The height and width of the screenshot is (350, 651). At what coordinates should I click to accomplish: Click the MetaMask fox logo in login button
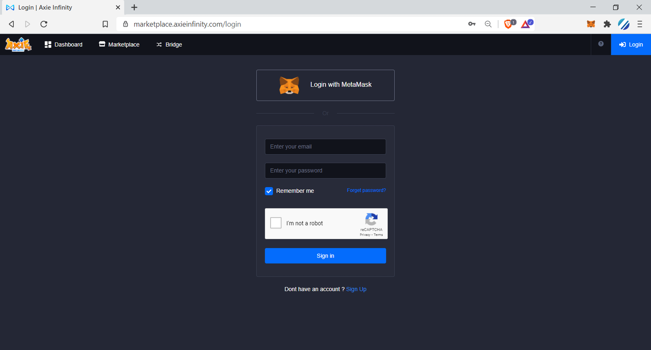pos(289,85)
